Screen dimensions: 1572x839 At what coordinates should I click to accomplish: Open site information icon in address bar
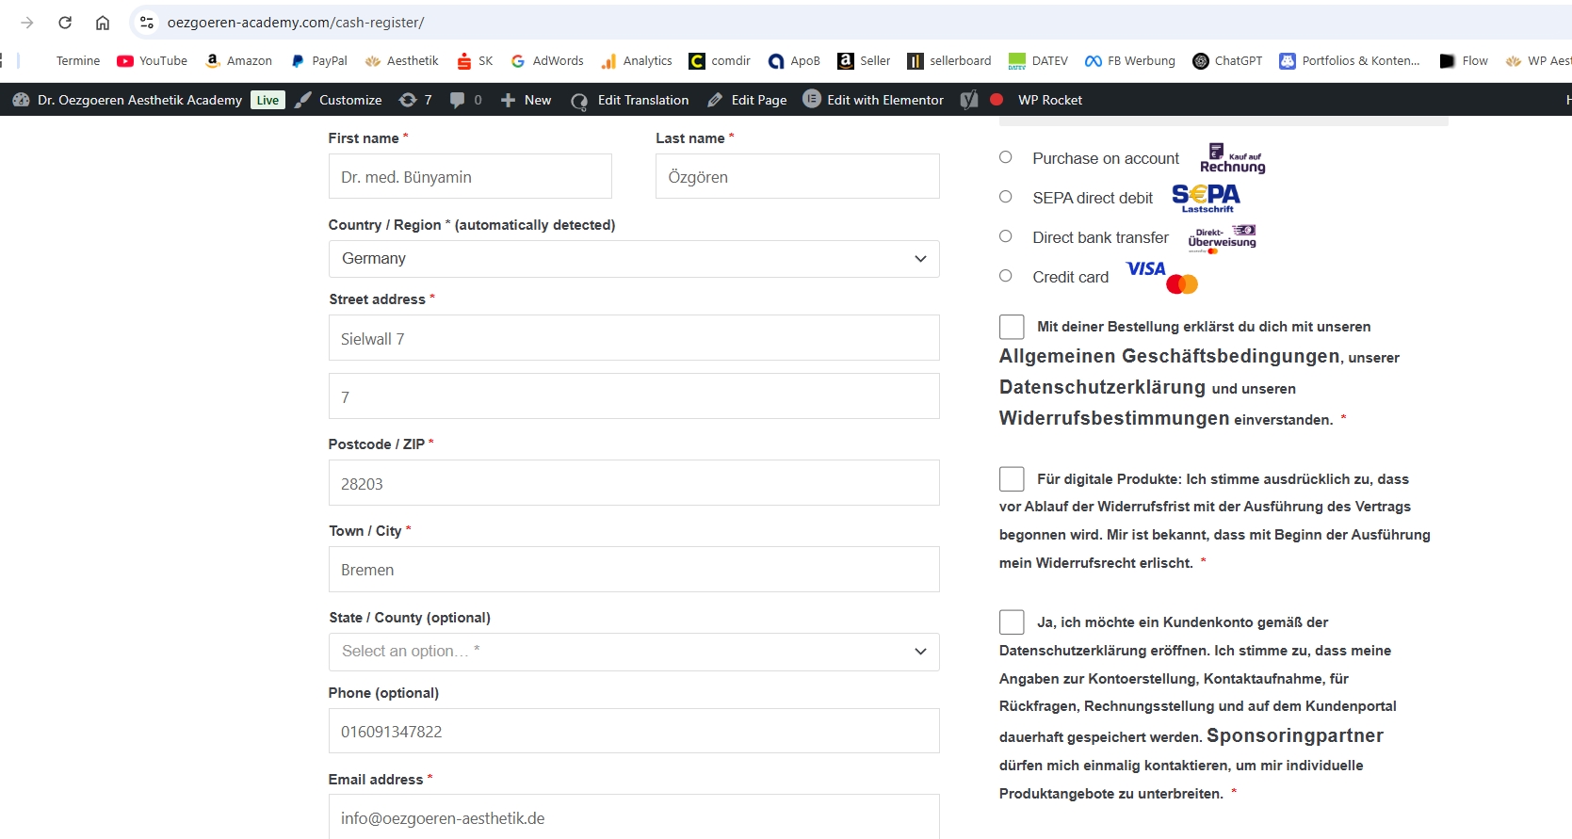[147, 23]
